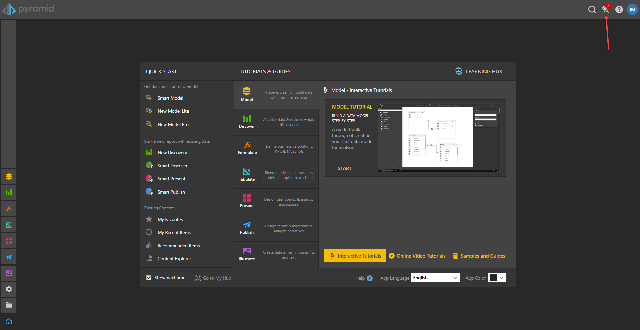Click the My Favorites star icon
This screenshot has width=640, height=330.
149,219
